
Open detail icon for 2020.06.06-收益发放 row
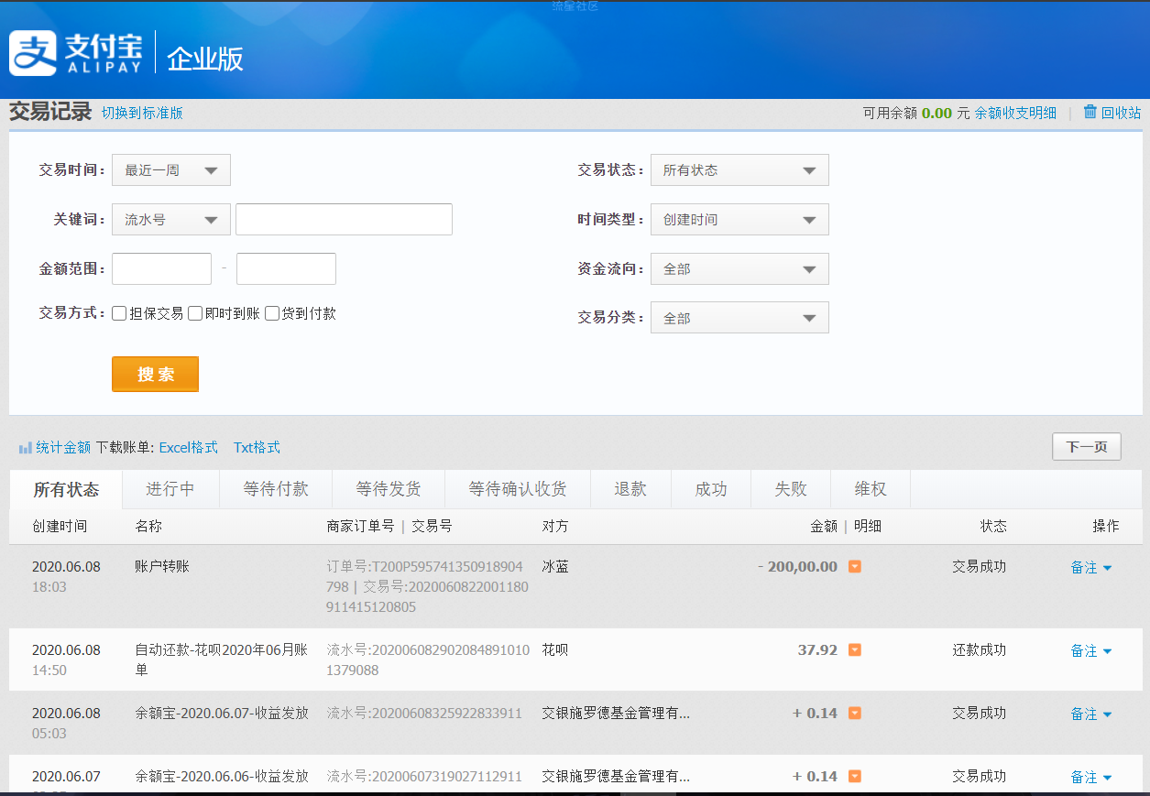click(854, 777)
